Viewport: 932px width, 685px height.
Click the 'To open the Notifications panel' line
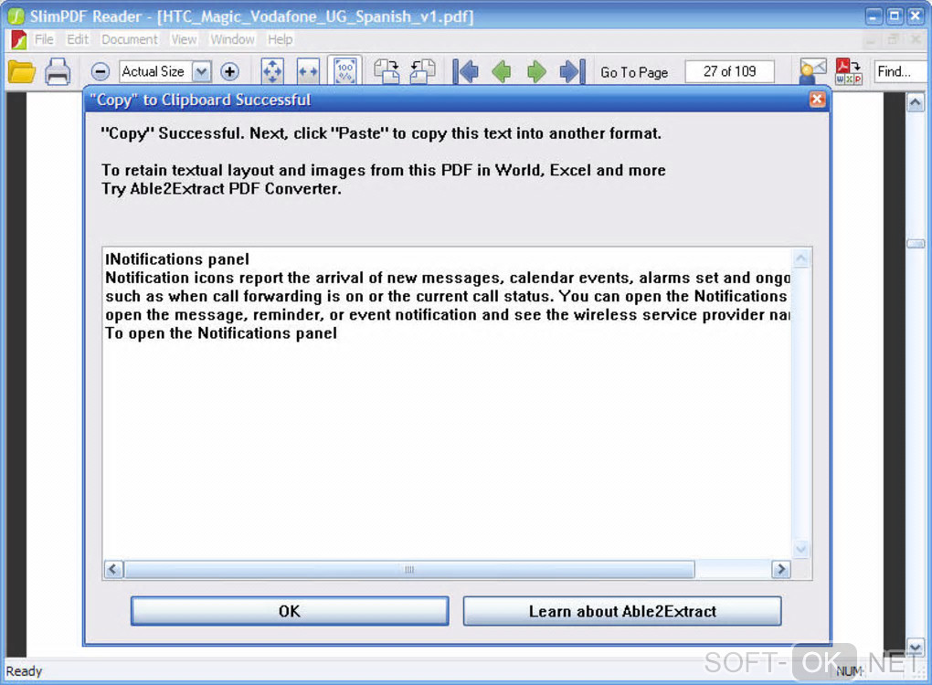click(x=221, y=332)
